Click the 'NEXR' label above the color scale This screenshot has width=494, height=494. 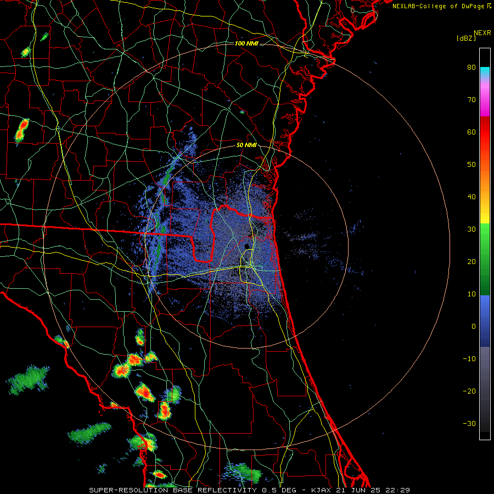click(482, 33)
